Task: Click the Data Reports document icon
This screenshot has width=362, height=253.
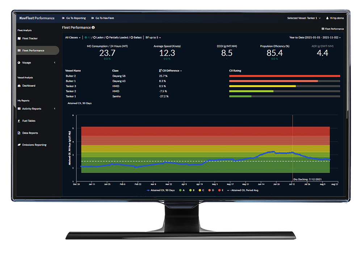Action: (19, 133)
